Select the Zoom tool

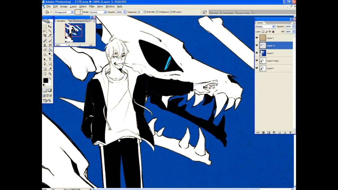50,73
